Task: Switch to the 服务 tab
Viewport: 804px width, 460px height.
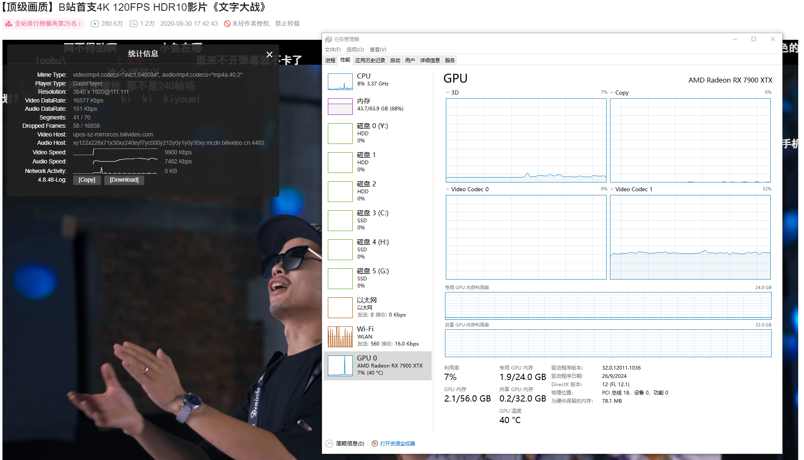Action: click(450, 61)
